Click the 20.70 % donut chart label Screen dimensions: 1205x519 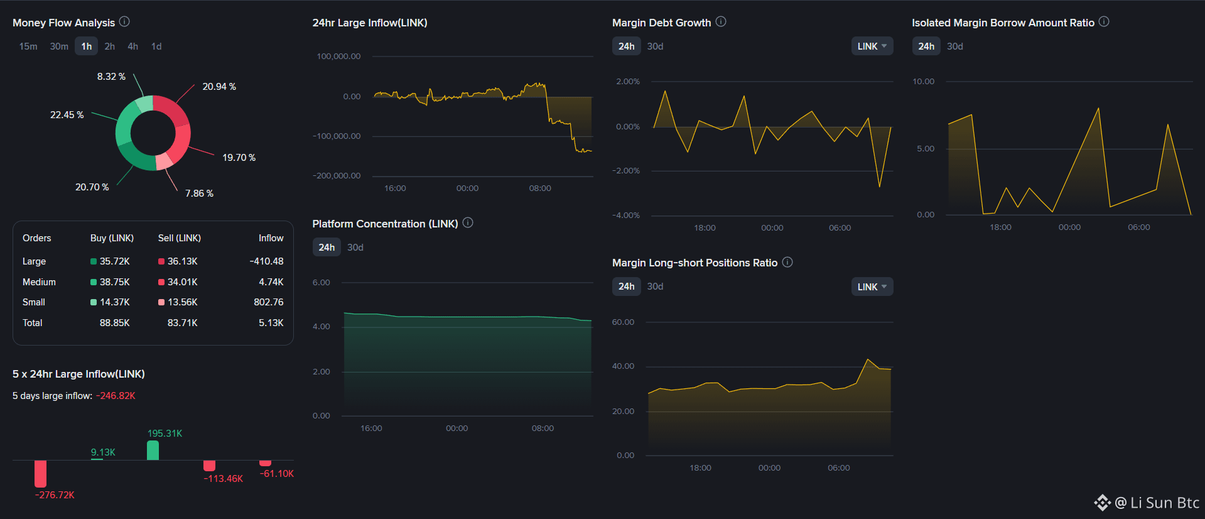pos(92,187)
